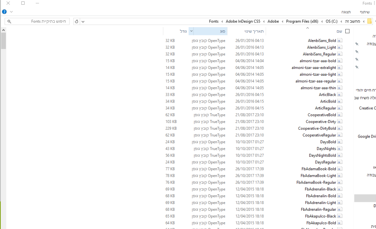This screenshot has height=229, width=376.
Task: Open the type column filter dropdown arrow
Action: (191, 31)
